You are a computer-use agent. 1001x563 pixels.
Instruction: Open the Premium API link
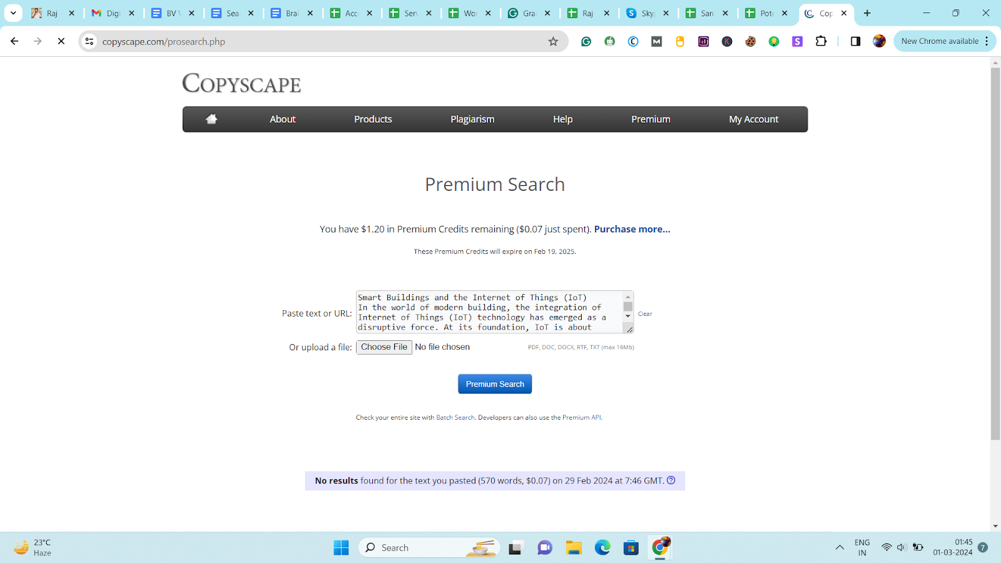click(581, 417)
